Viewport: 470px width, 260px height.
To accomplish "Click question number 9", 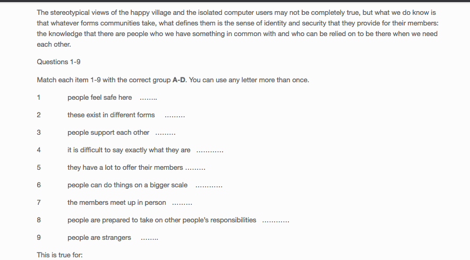I will tap(39, 238).
